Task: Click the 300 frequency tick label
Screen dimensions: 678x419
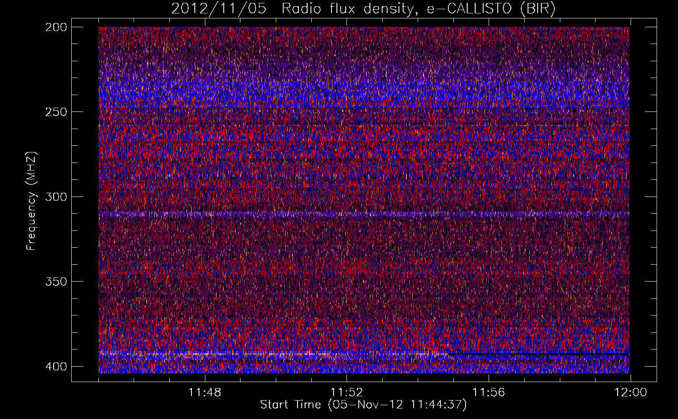Action: [x=56, y=197]
